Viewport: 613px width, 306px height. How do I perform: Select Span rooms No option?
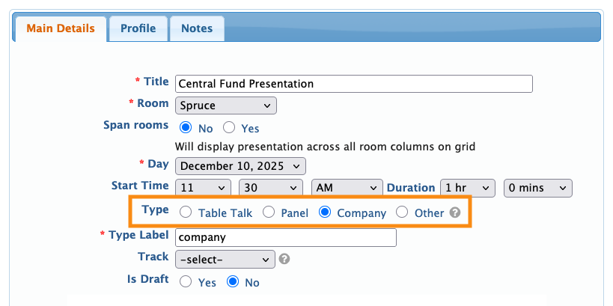coord(186,128)
